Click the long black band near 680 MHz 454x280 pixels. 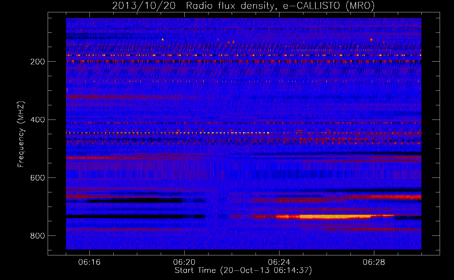click(135, 200)
